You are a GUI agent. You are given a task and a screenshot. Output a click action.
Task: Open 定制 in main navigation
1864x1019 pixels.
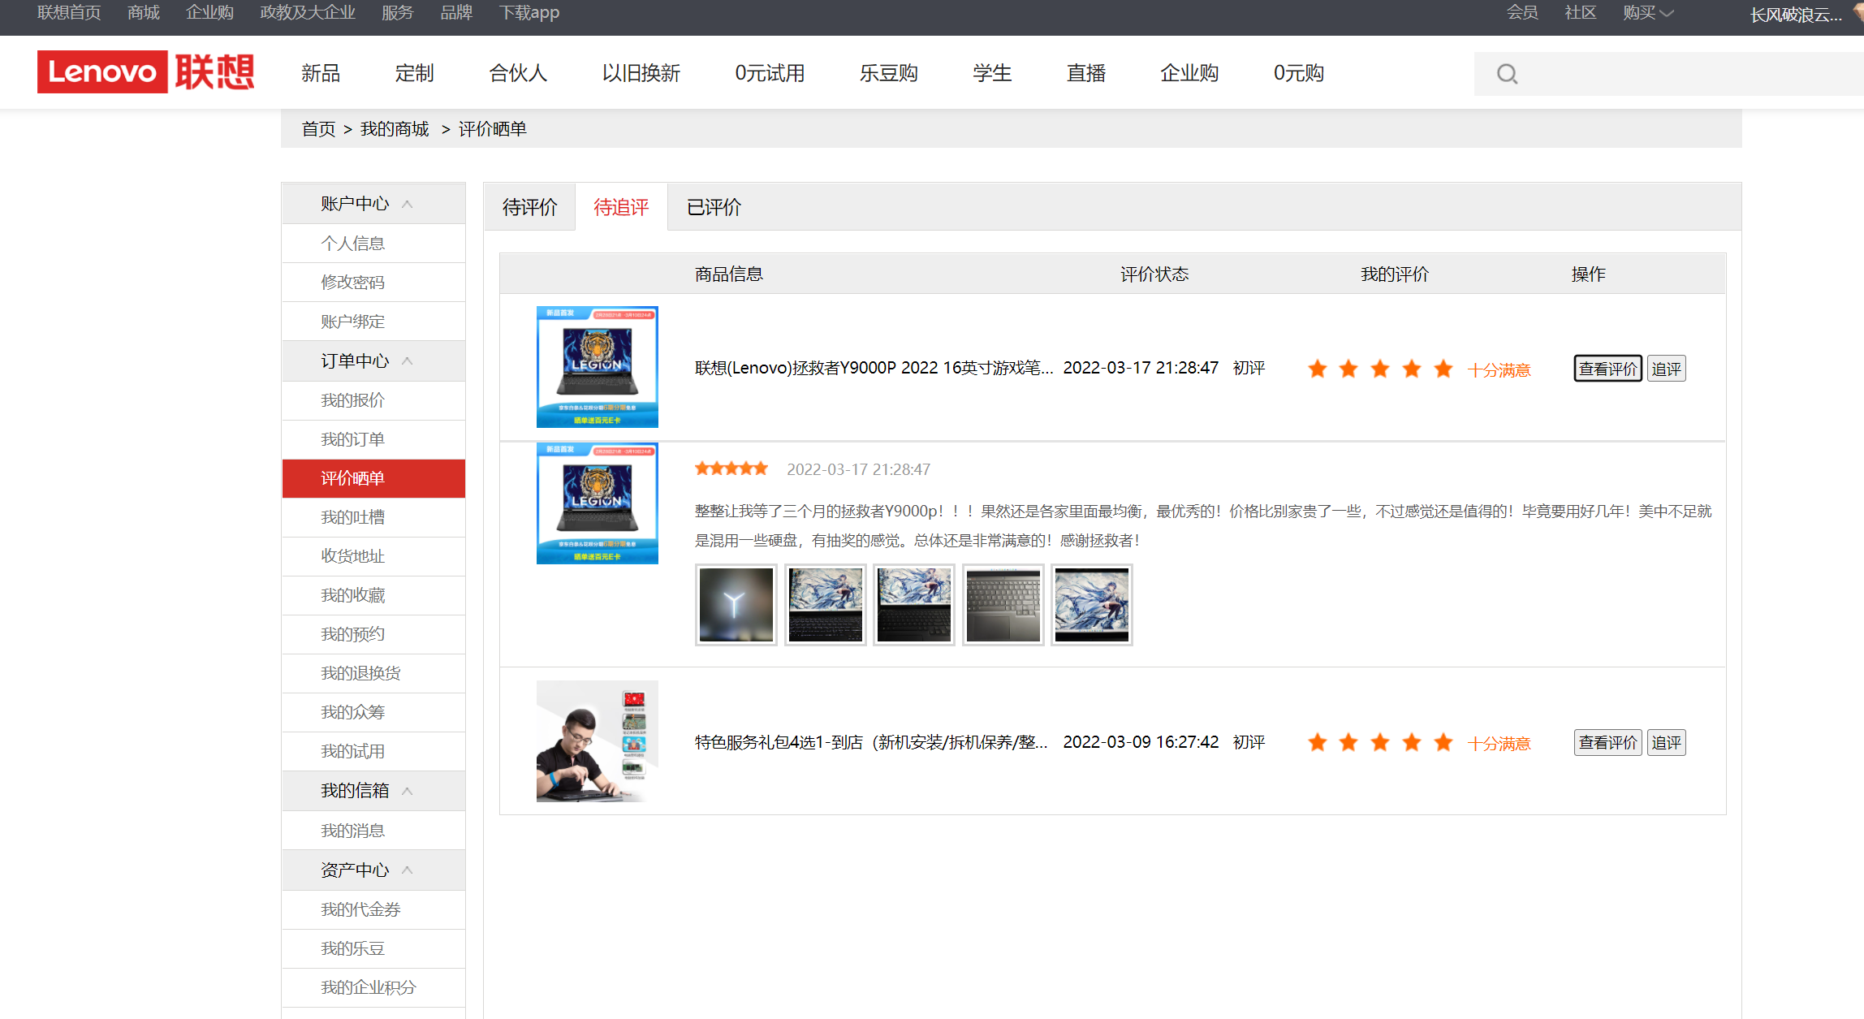click(x=414, y=73)
